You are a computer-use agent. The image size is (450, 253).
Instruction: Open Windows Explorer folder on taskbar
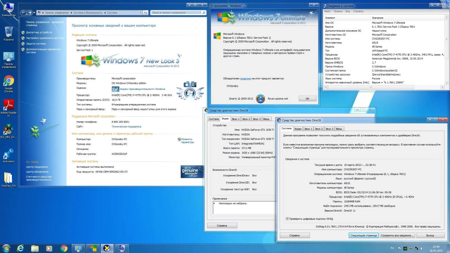tap(35, 248)
